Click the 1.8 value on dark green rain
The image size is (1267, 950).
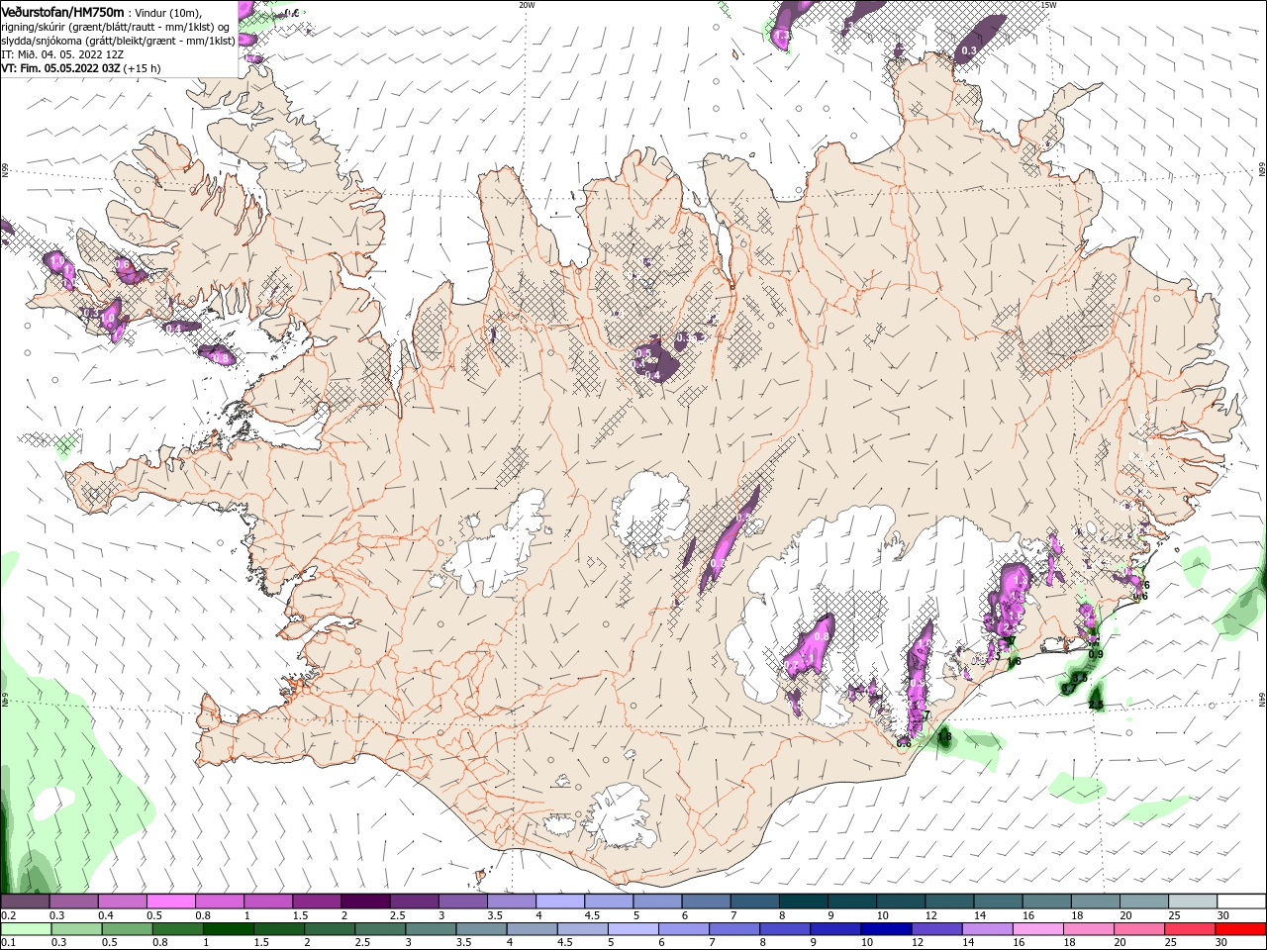pos(944,736)
